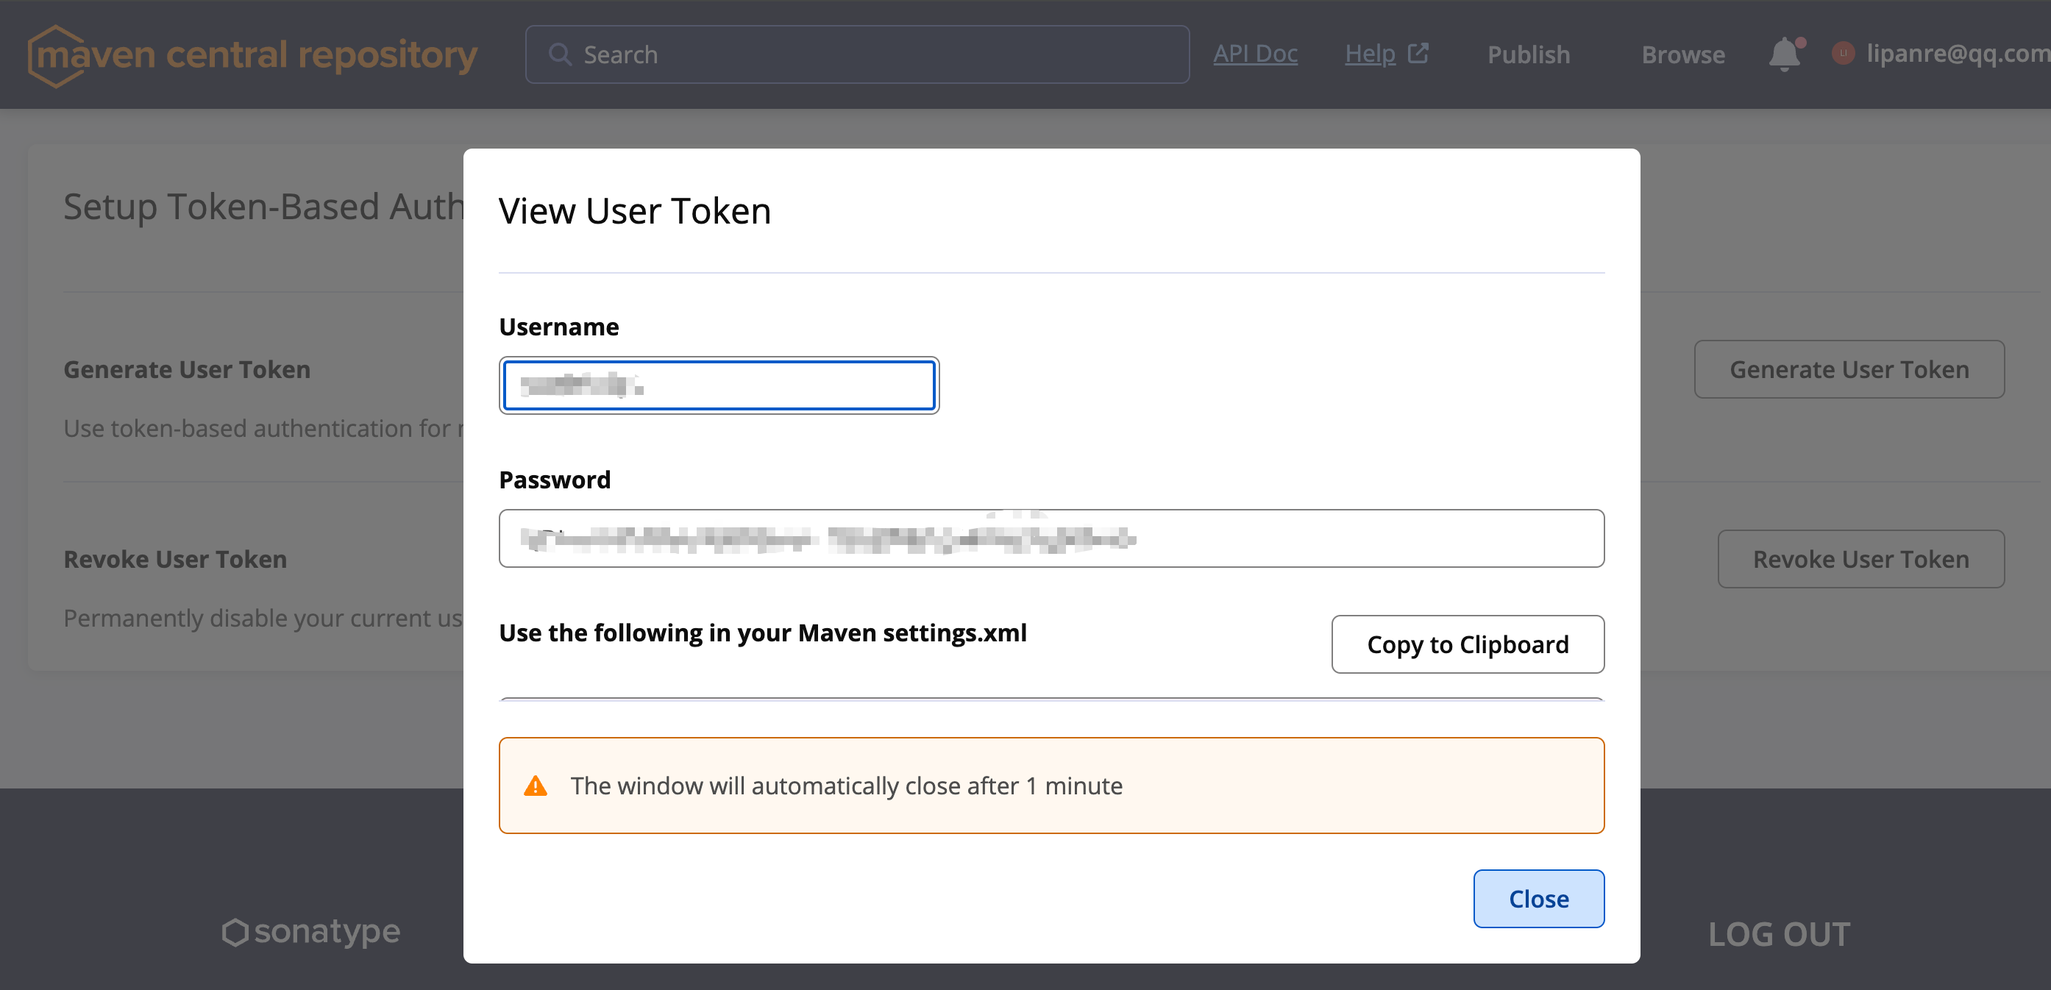Click the Password token field
The image size is (2051, 990).
(1051, 539)
